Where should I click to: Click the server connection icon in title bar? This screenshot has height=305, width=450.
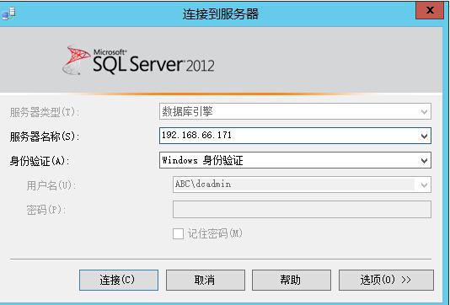[8, 13]
